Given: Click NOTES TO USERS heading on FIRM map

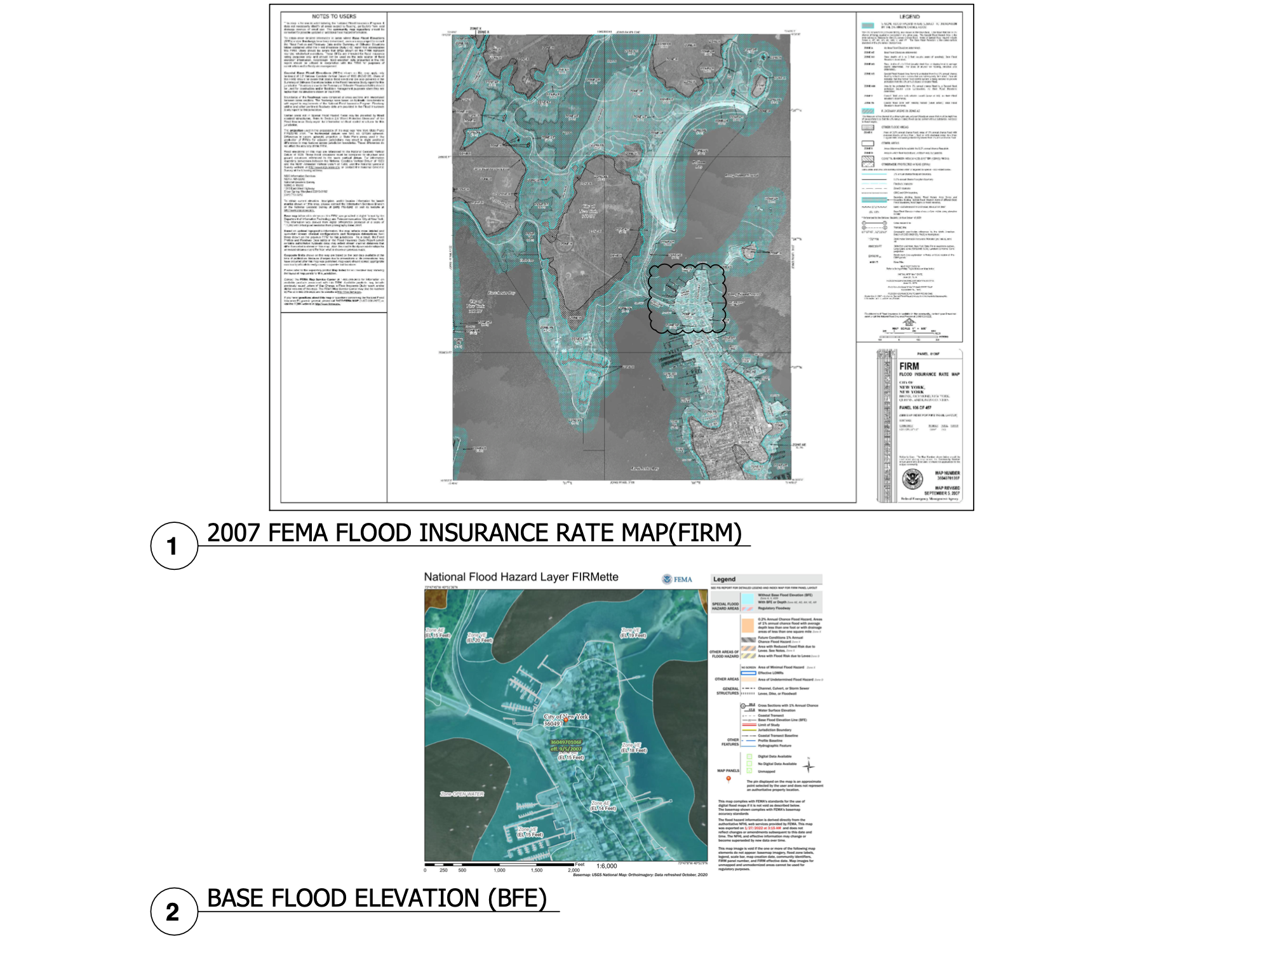Looking at the screenshot, I should [334, 17].
